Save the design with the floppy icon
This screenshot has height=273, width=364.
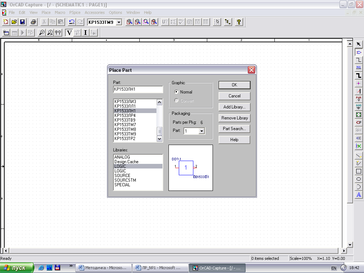pyautogui.click(x=22, y=22)
